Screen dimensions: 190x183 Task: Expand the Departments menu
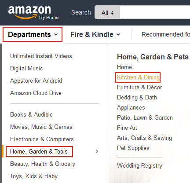click(33, 34)
